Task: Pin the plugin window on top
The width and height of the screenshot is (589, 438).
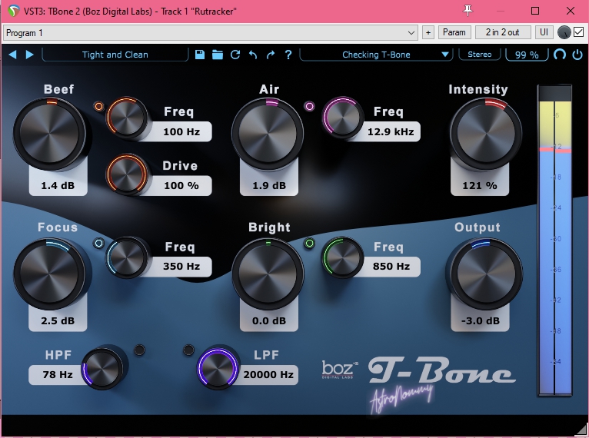Action: pos(467,11)
